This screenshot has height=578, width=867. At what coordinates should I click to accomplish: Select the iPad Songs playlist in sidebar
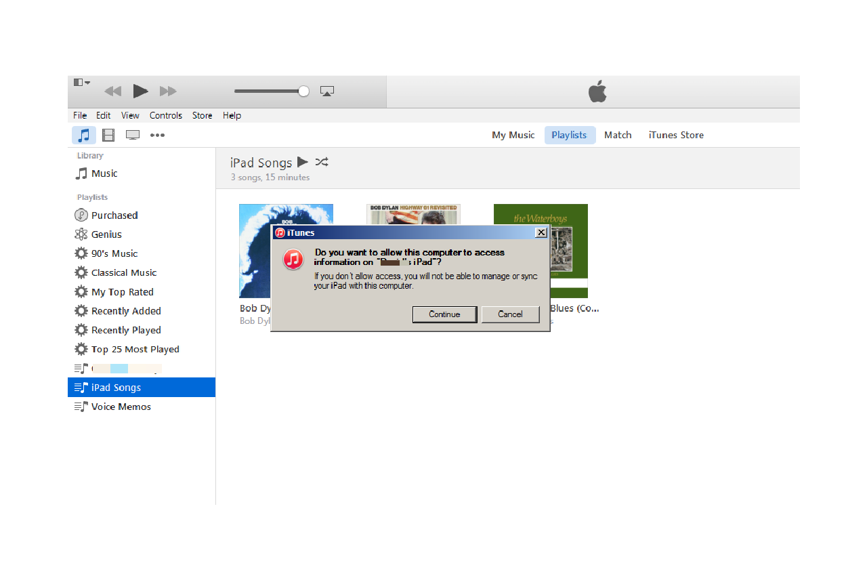[x=142, y=388]
